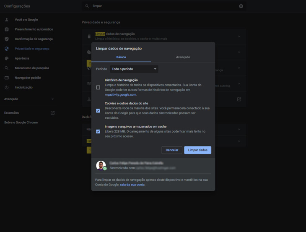Click the clipboard icon for Preenchimento automático

tap(7, 29)
